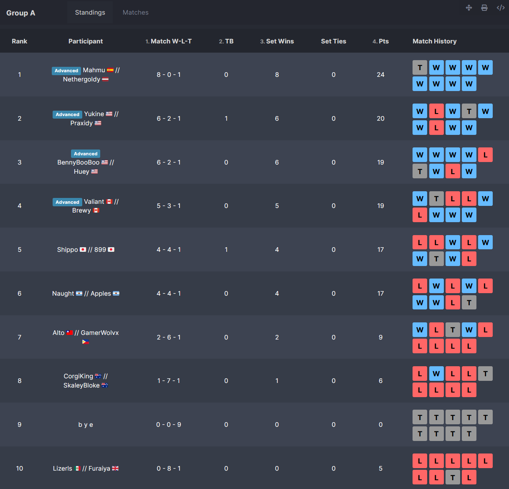
Task: Click the Spain flag beside Mahmu
Action: point(110,70)
